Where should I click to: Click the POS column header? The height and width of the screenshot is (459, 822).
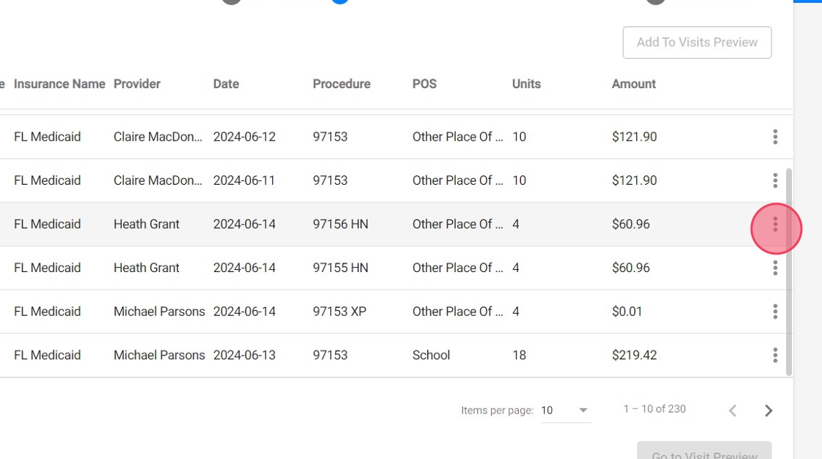click(x=424, y=84)
